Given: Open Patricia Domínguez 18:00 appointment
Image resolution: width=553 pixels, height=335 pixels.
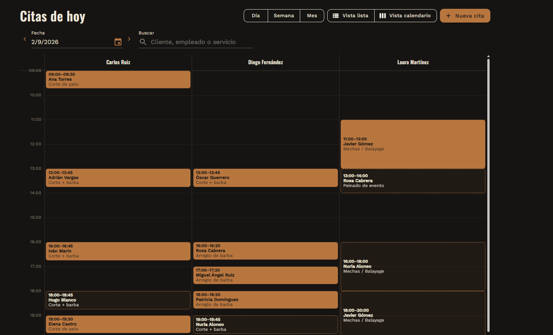Looking at the screenshot, I should coord(265,300).
